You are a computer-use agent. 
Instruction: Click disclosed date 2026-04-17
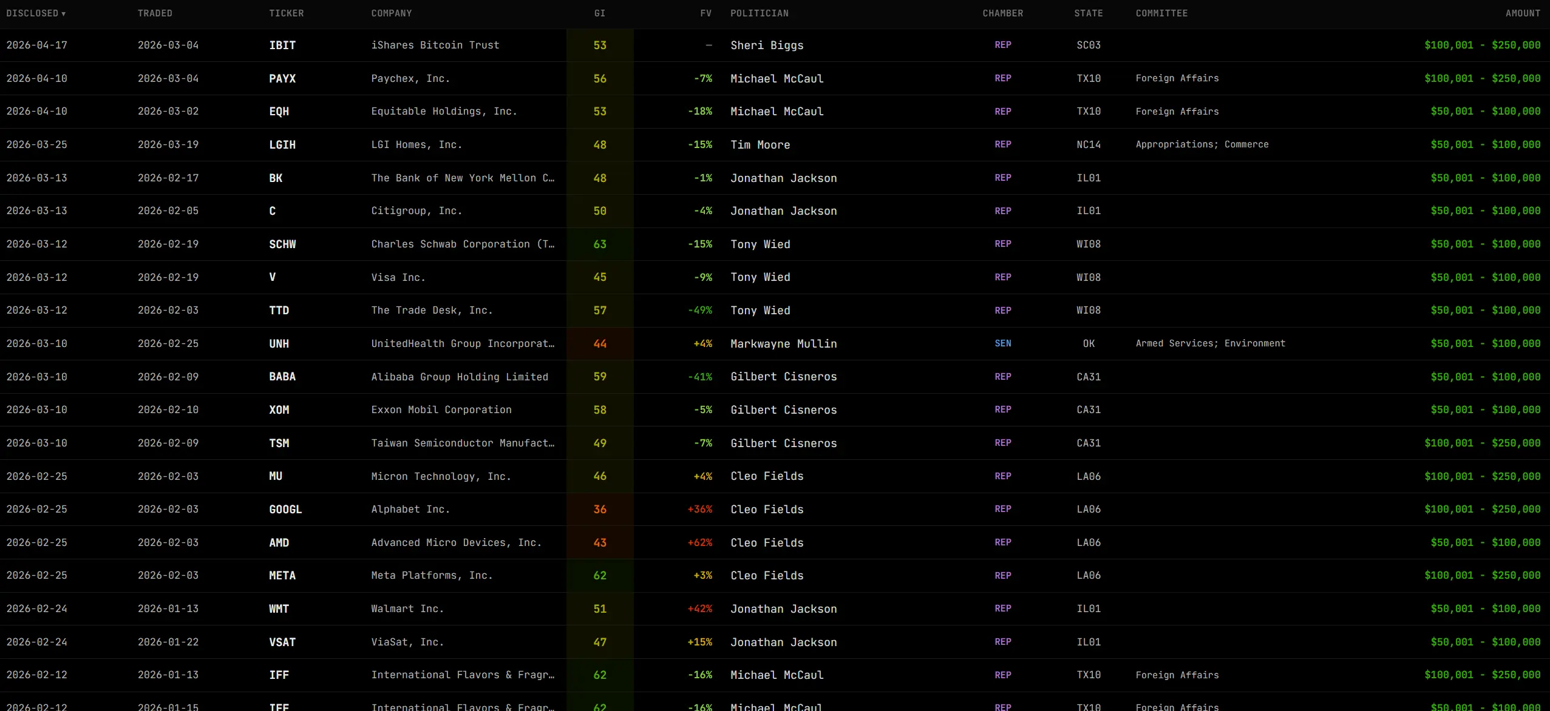[x=37, y=45]
